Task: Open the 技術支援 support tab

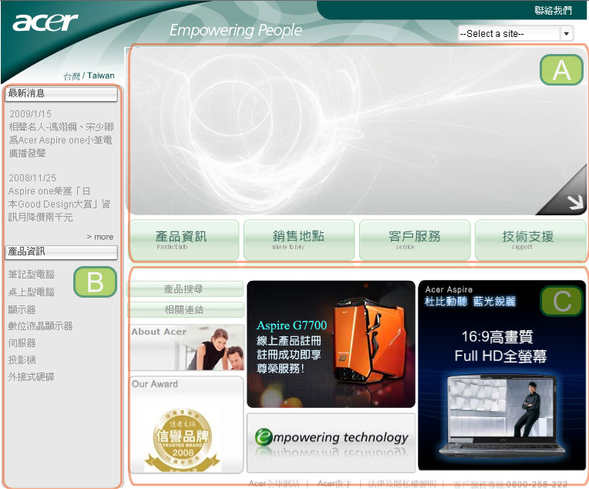Action: click(x=530, y=240)
